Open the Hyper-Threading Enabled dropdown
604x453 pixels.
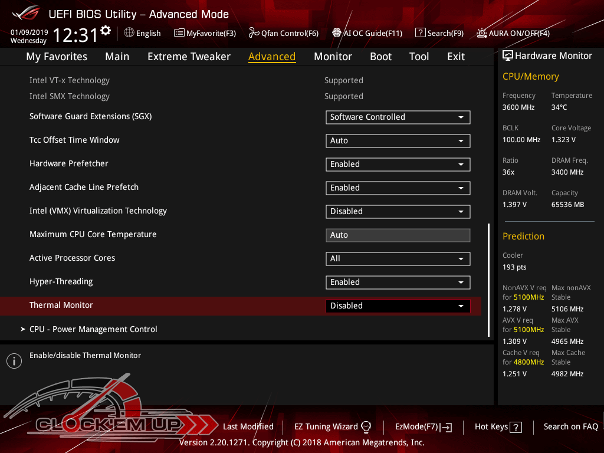coord(398,283)
